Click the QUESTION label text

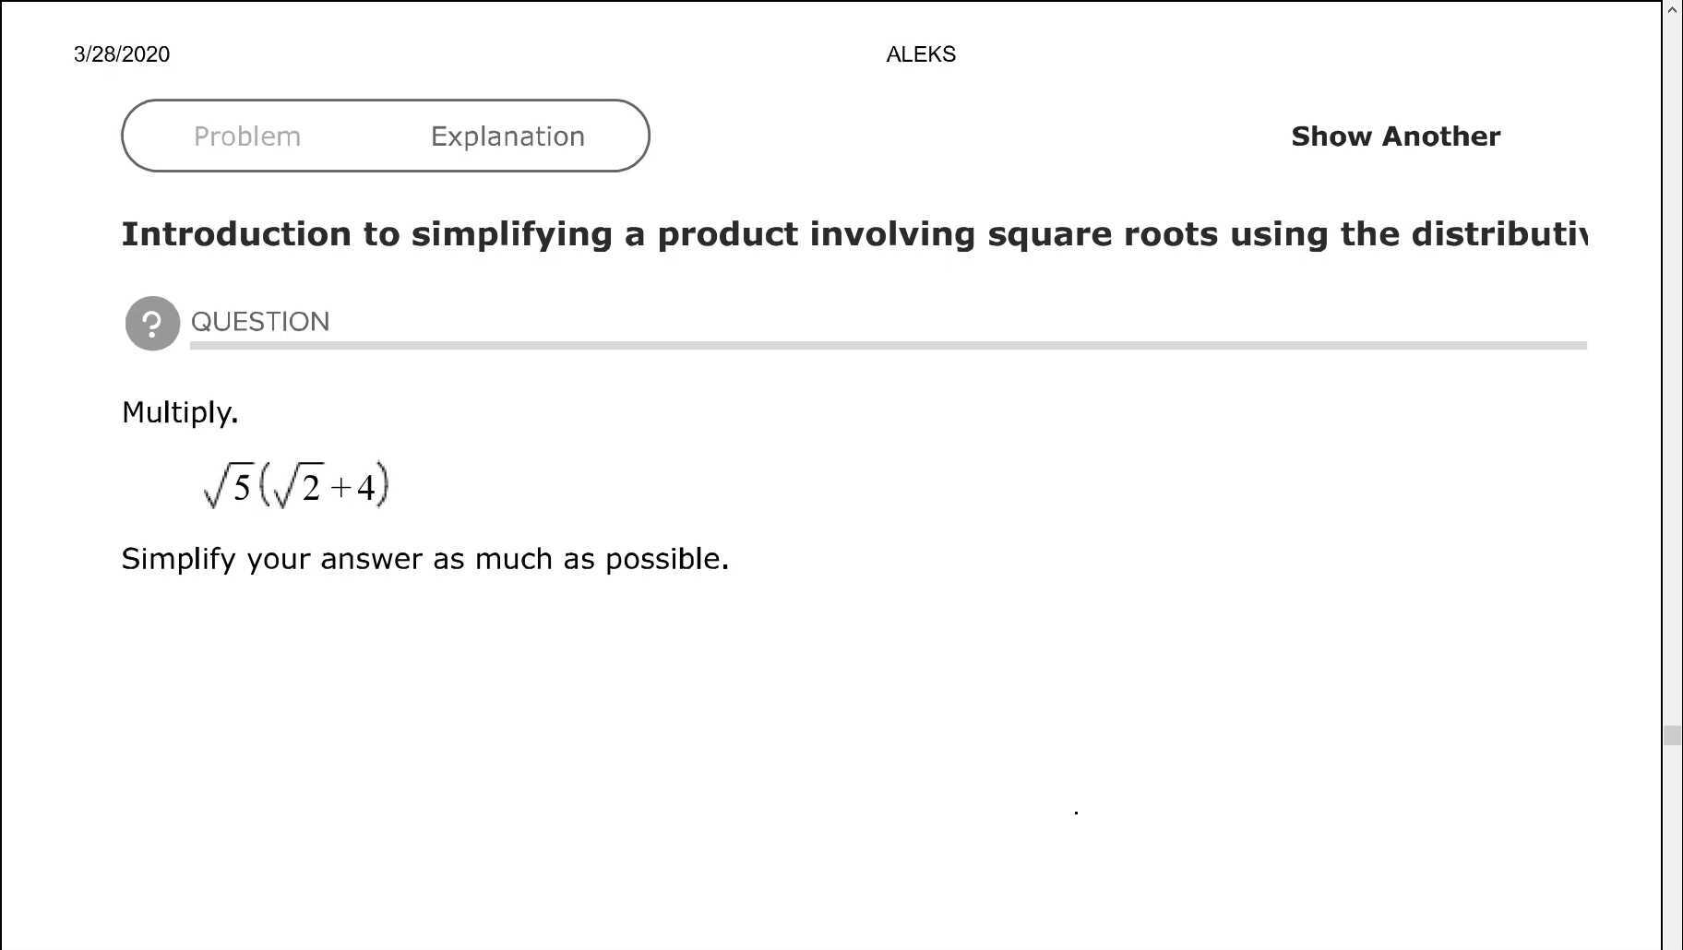[260, 322]
